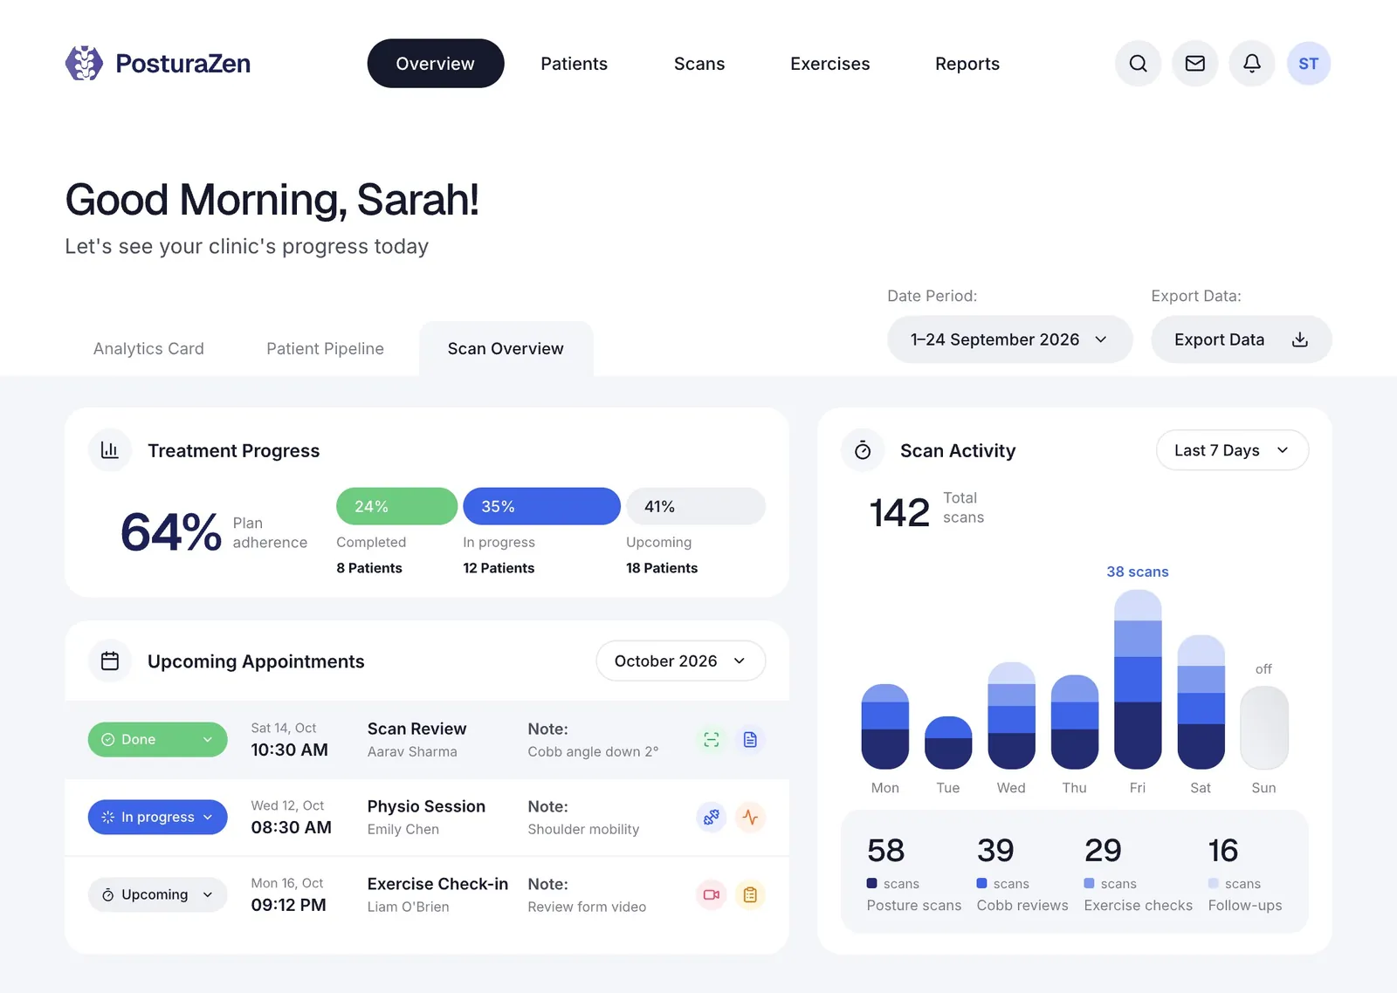Screen dimensions: 1397x993
Task: Open the ST user avatar
Action: coord(1308,63)
